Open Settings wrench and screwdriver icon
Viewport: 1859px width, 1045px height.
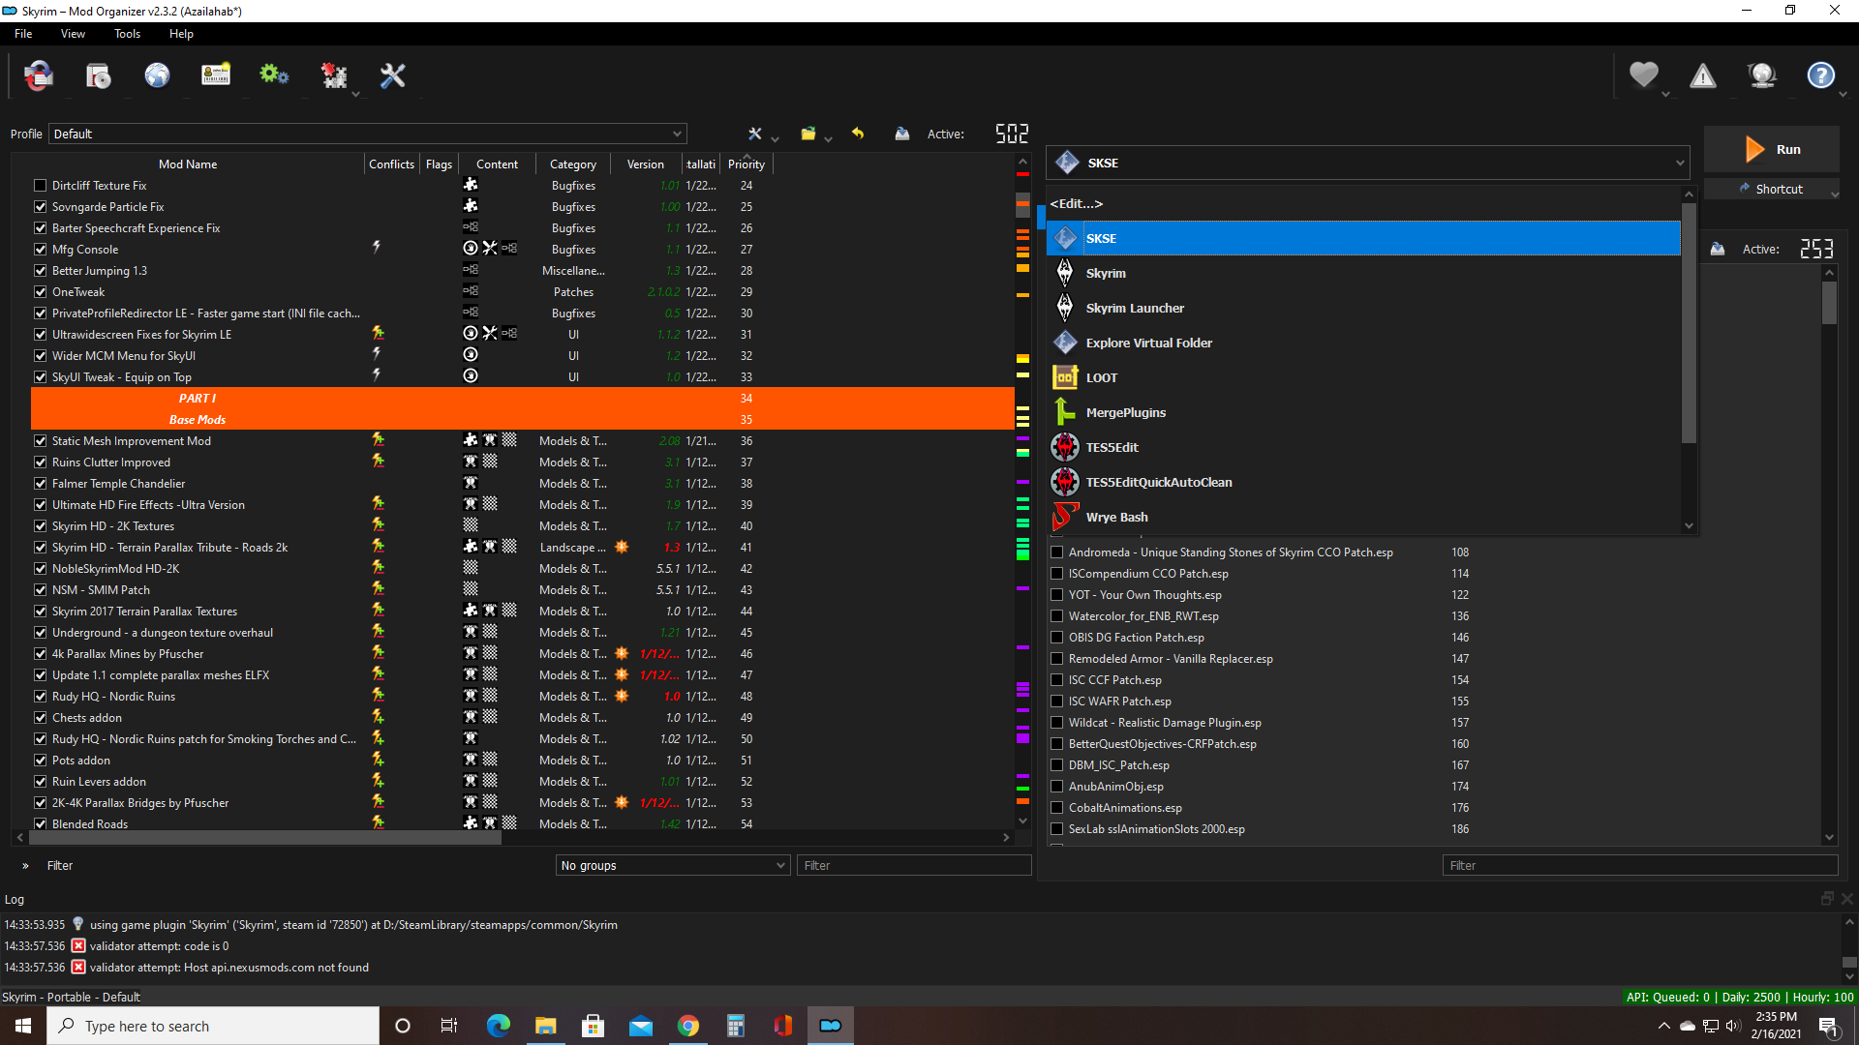392,75
